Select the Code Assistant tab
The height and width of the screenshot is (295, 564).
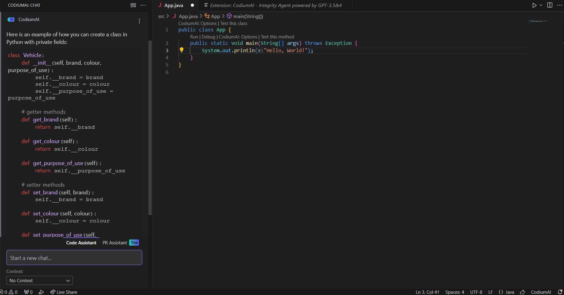tap(81, 243)
